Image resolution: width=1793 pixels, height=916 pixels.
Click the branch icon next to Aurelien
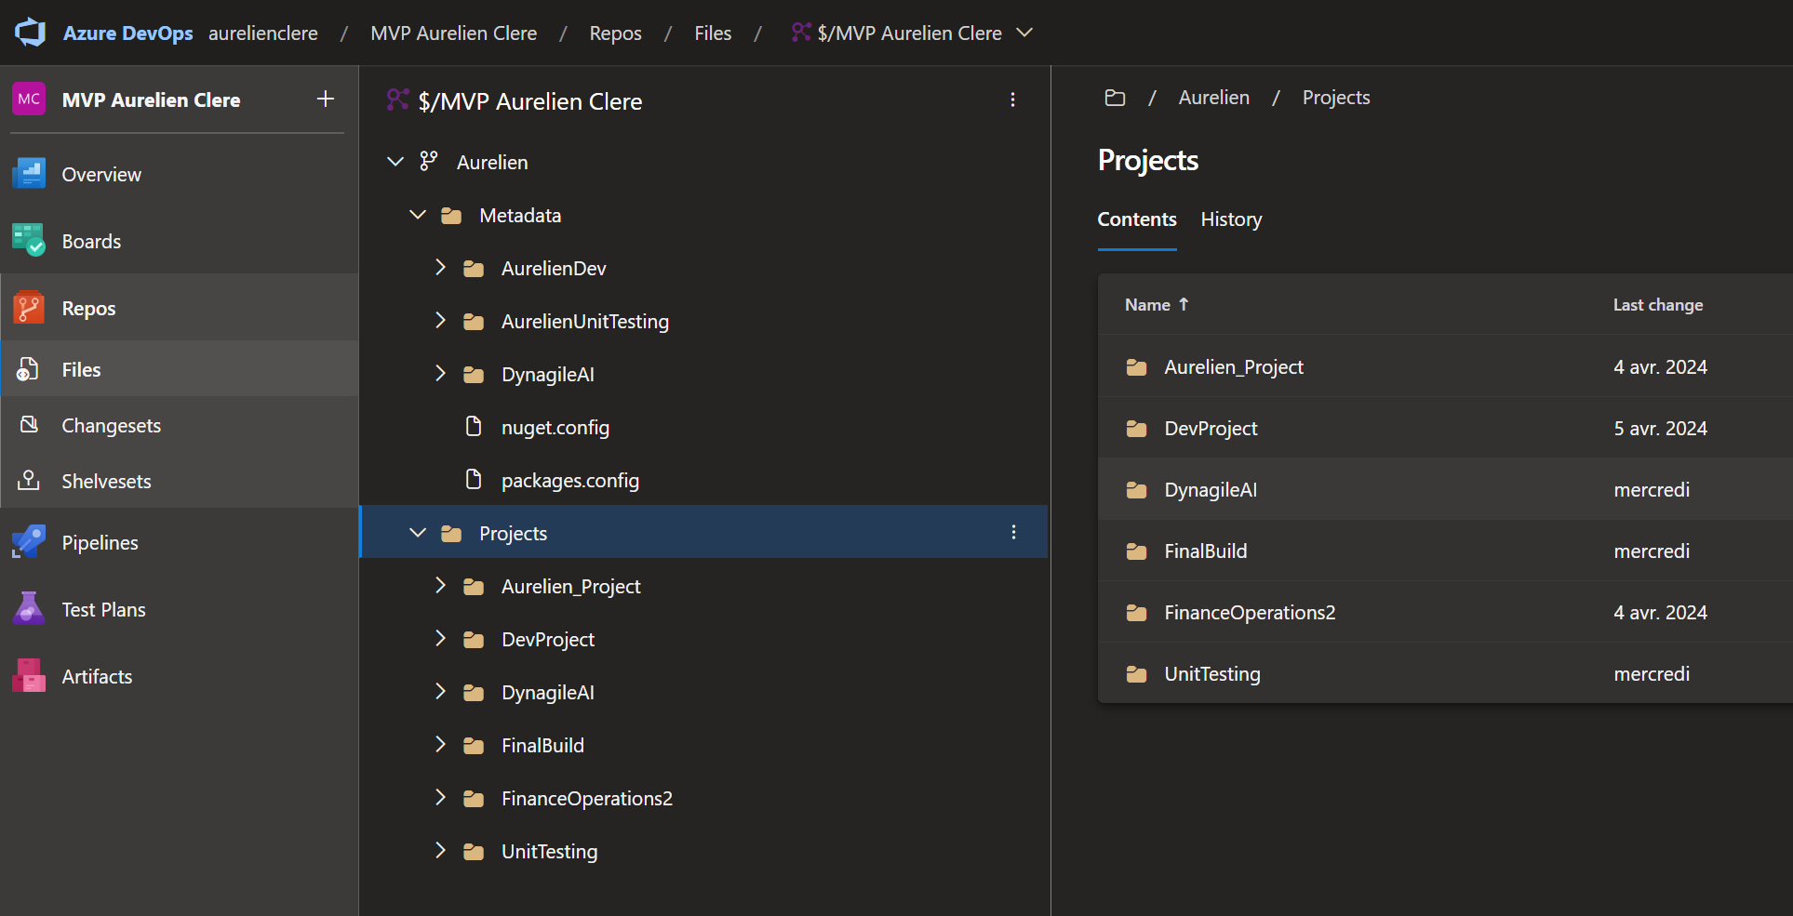click(x=428, y=162)
